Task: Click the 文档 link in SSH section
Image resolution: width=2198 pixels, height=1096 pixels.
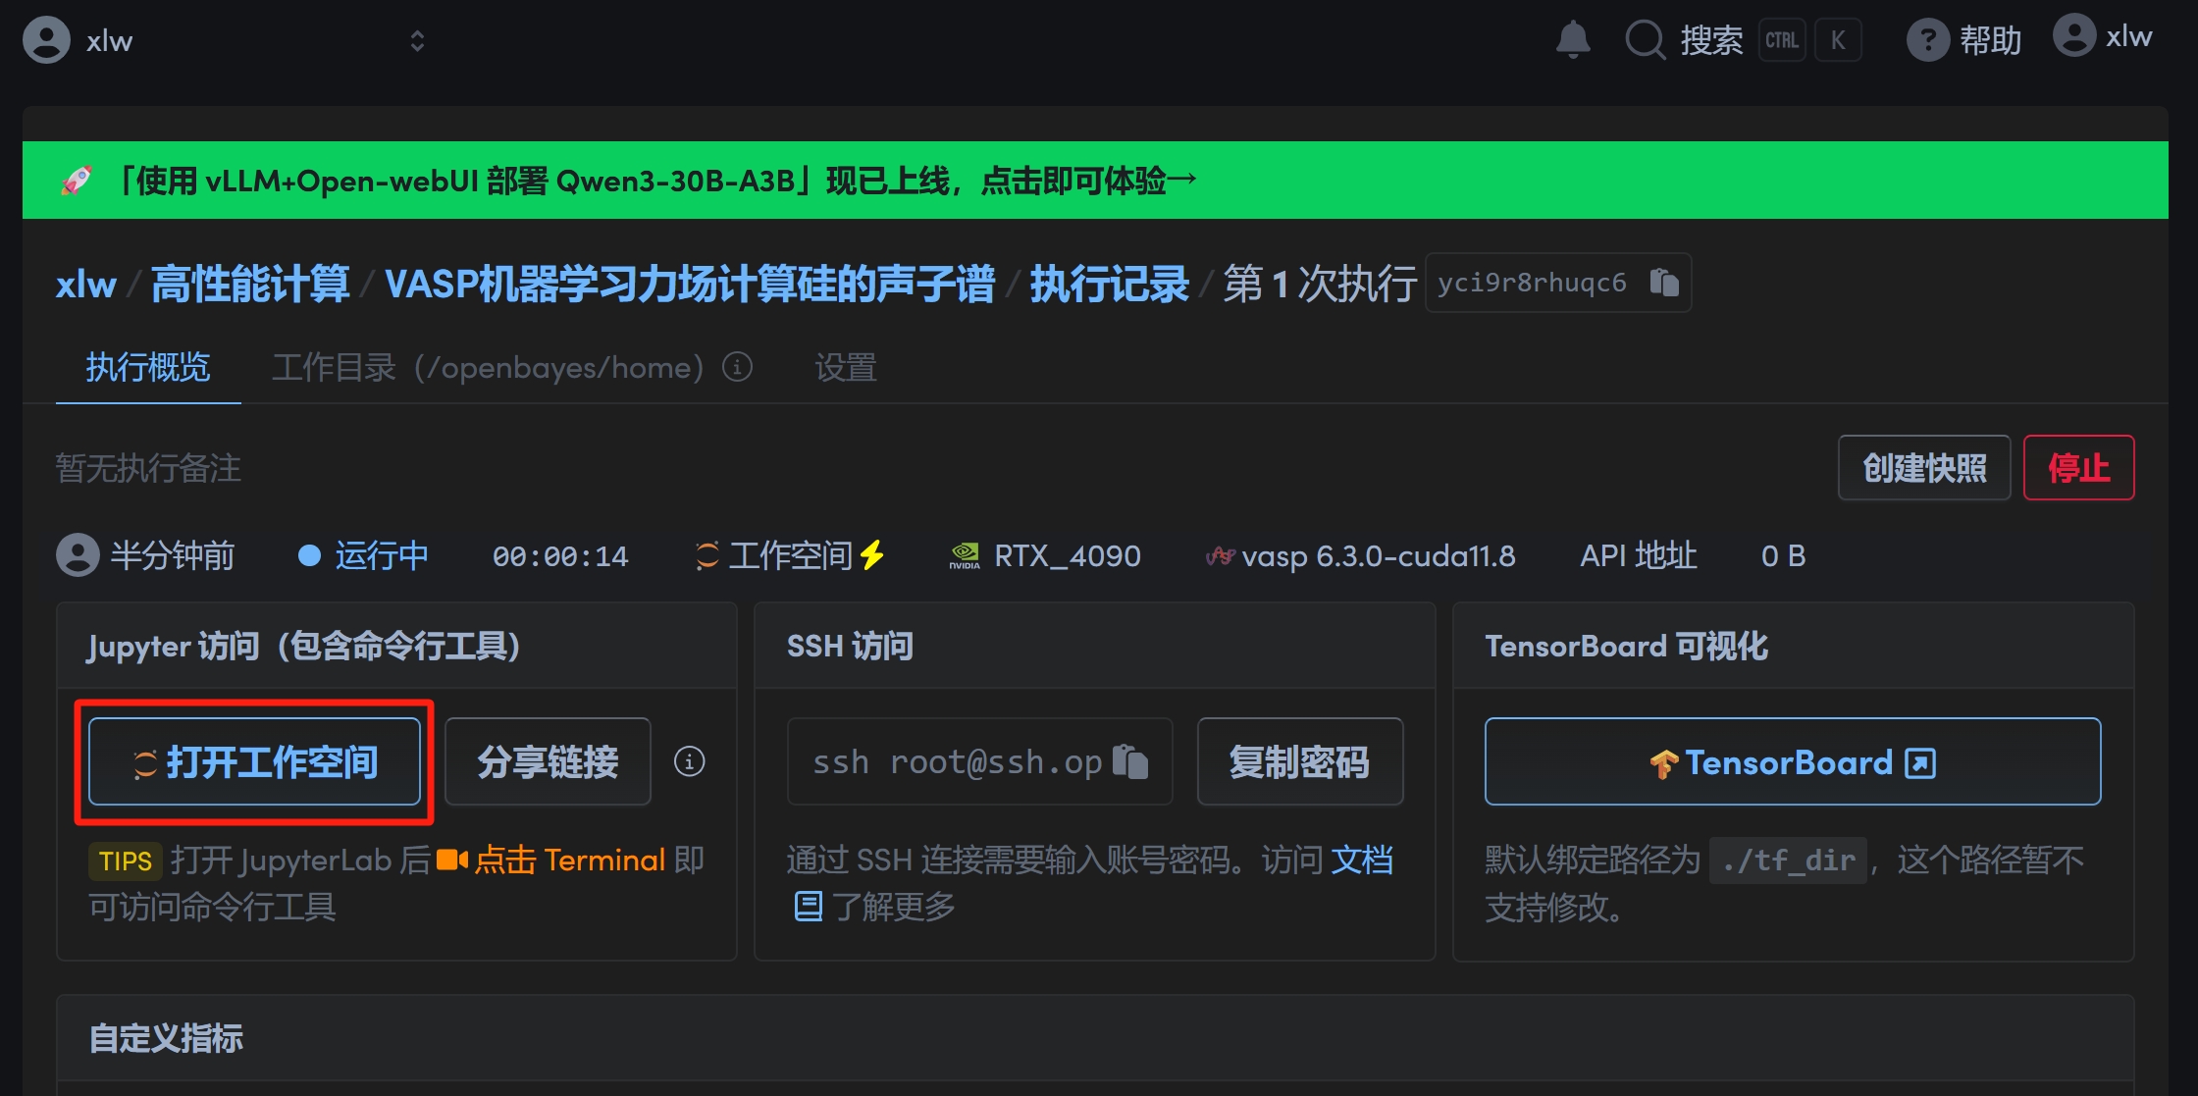Action: pos(1362,861)
